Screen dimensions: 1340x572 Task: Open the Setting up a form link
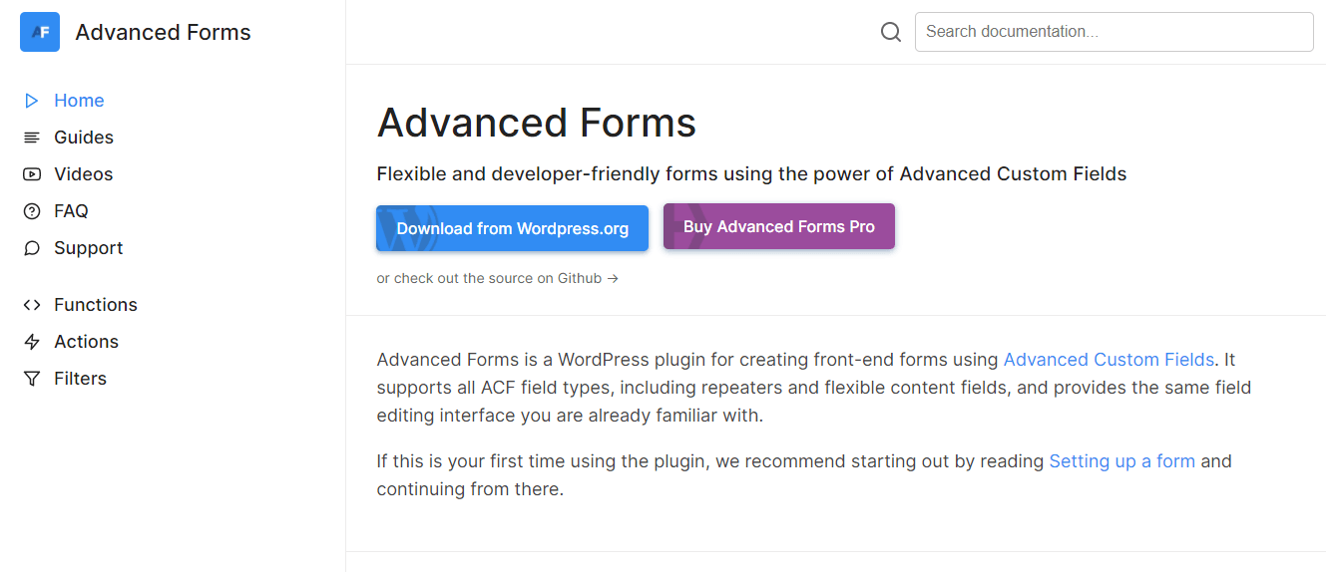[x=1121, y=461]
